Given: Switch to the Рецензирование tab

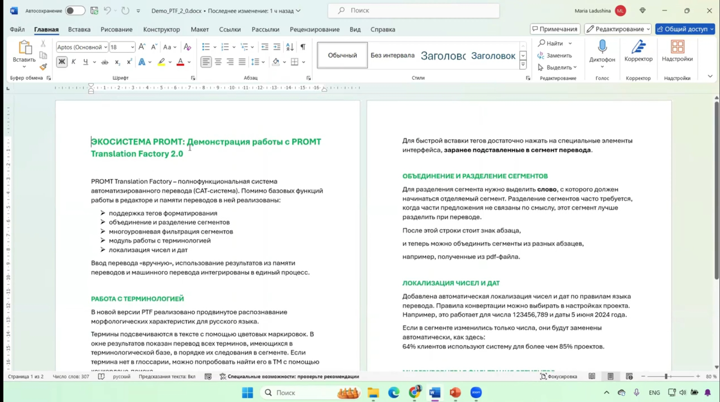Looking at the screenshot, I should click(x=314, y=29).
